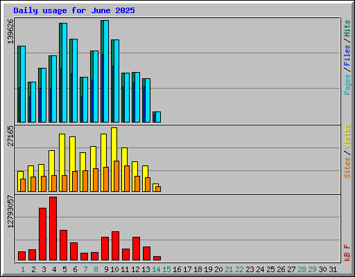This screenshot has height=277, width=355.
Task: Click the orange sites bar for day 14
Action: click(x=158, y=189)
